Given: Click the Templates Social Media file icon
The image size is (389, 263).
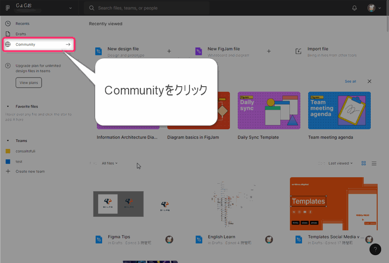Looking at the screenshot, I should (299, 239).
